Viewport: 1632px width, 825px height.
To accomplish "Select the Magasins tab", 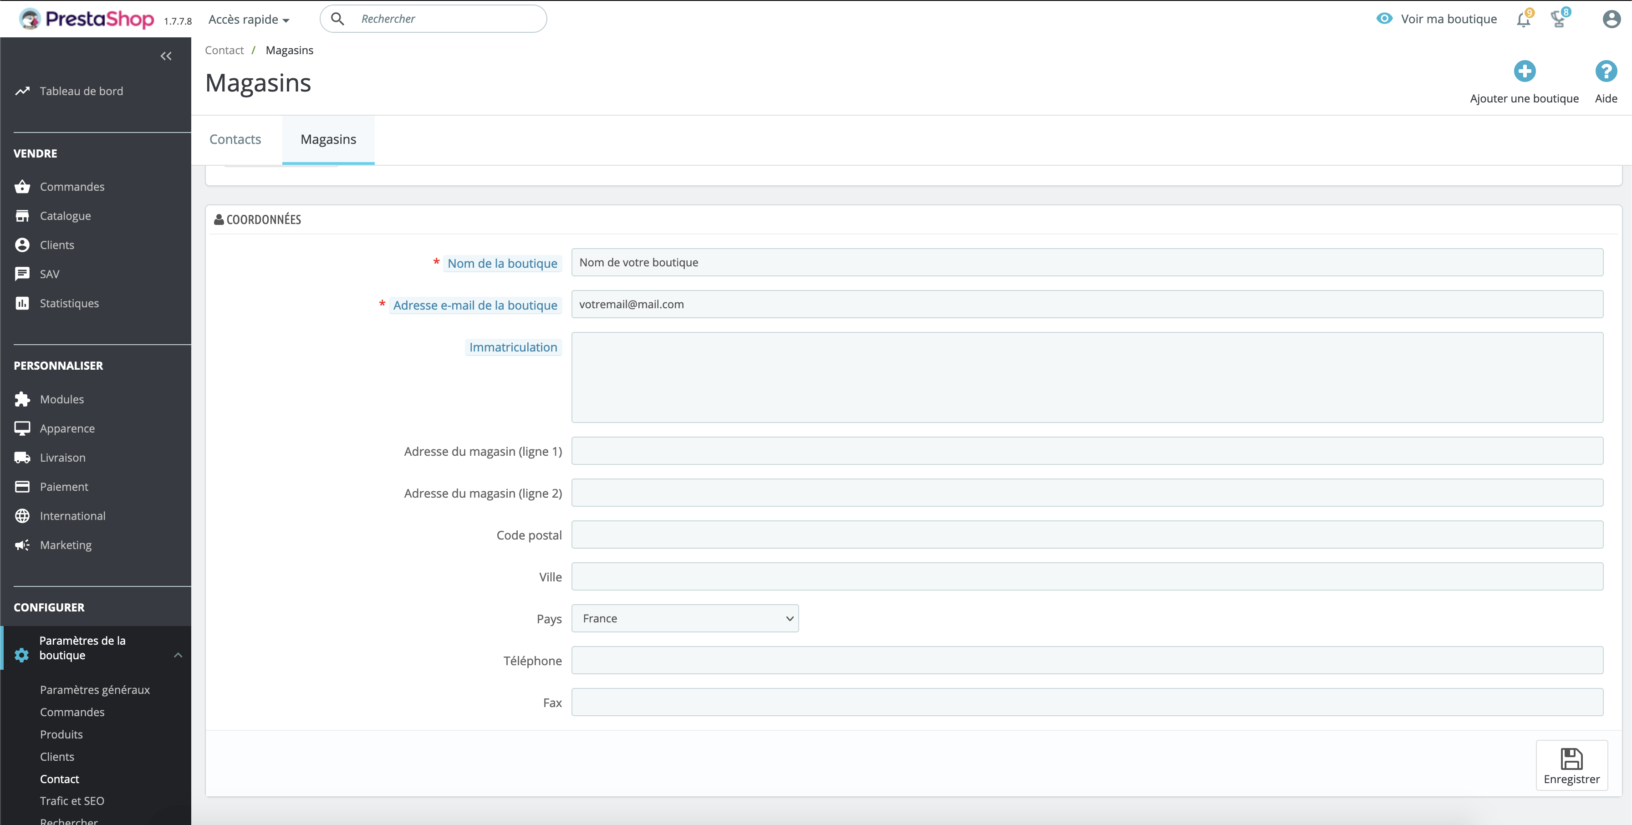I will (x=328, y=139).
